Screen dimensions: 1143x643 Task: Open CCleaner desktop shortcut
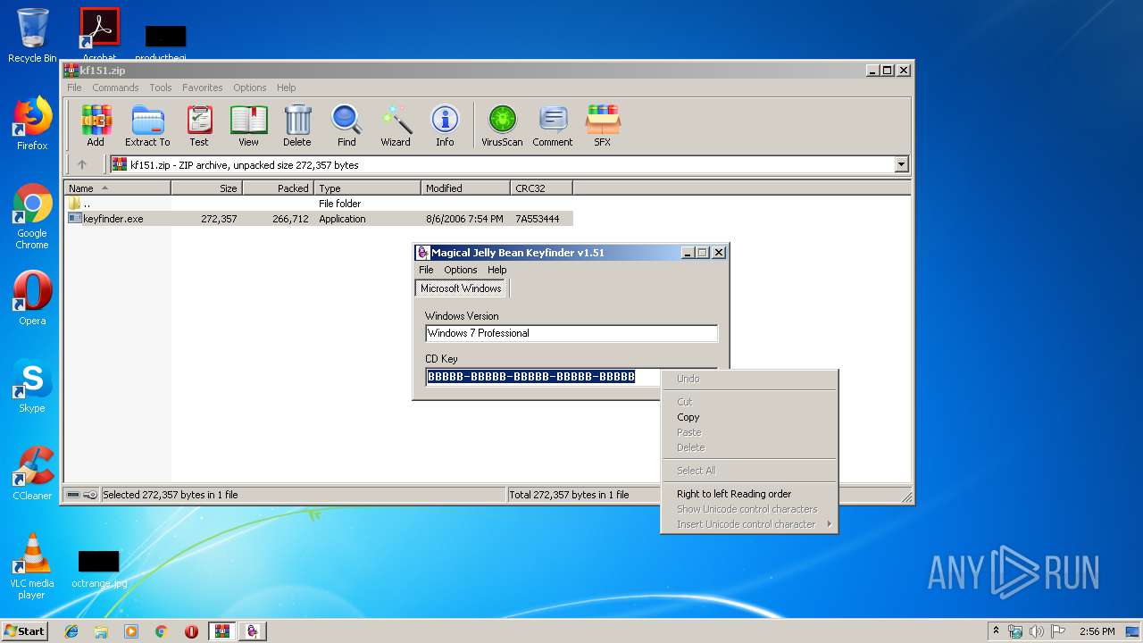(x=32, y=473)
